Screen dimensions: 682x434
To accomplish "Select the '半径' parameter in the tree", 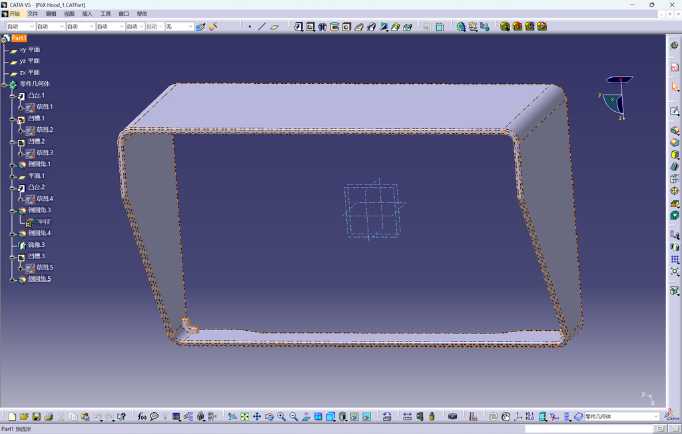I will pos(44,222).
